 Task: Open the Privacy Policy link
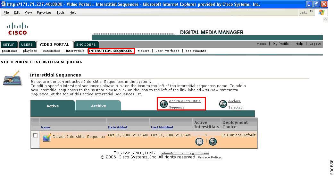pos(209,157)
